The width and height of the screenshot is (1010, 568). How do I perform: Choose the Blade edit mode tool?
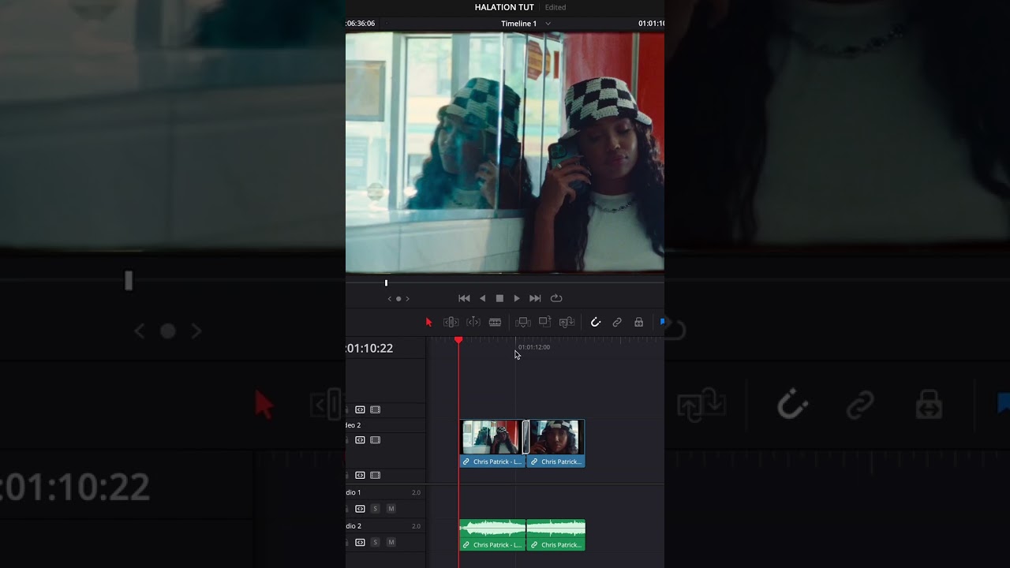495,322
